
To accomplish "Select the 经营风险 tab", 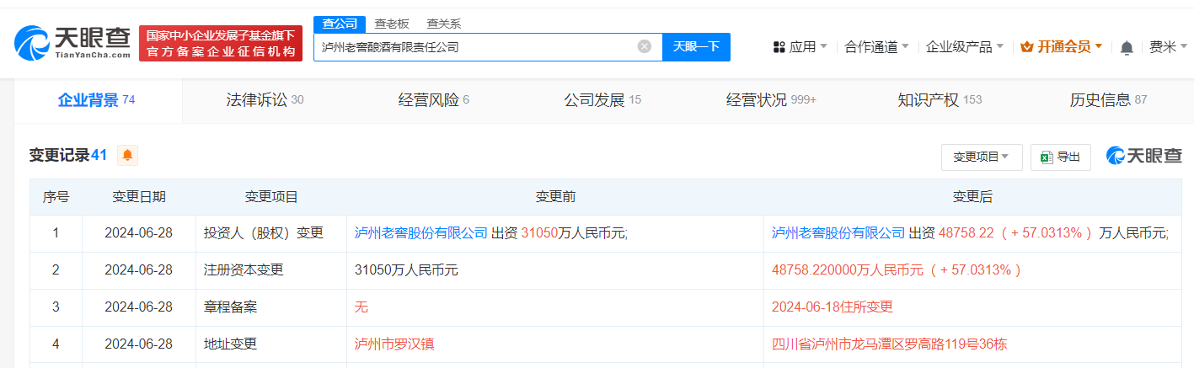I will pos(434,100).
